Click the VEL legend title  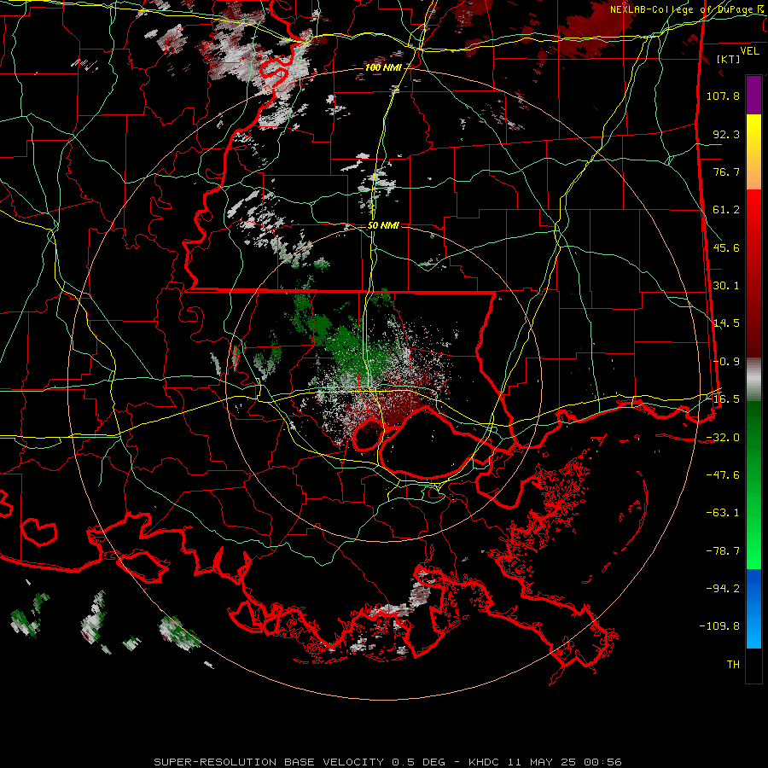(x=749, y=51)
